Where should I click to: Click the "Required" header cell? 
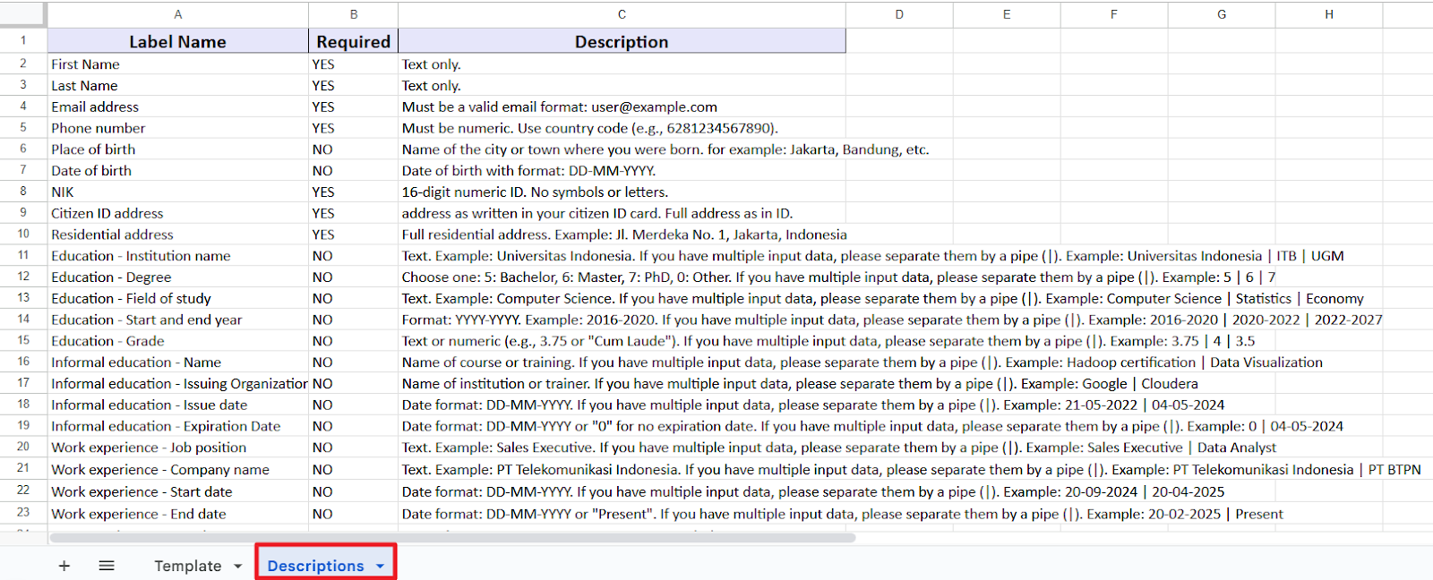(353, 41)
